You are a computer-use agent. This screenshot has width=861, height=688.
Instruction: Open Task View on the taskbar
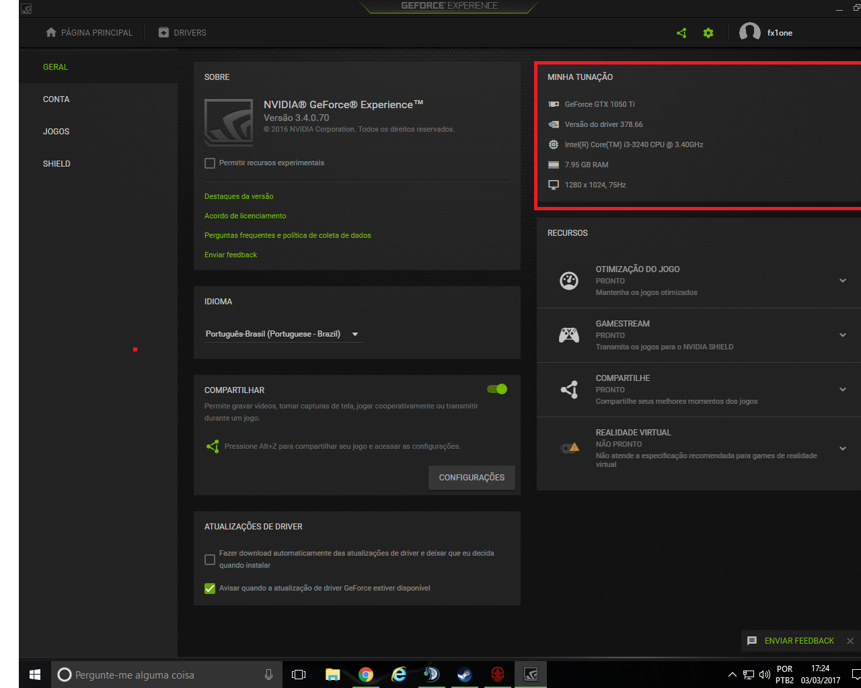pyautogui.click(x=299, y=675)
